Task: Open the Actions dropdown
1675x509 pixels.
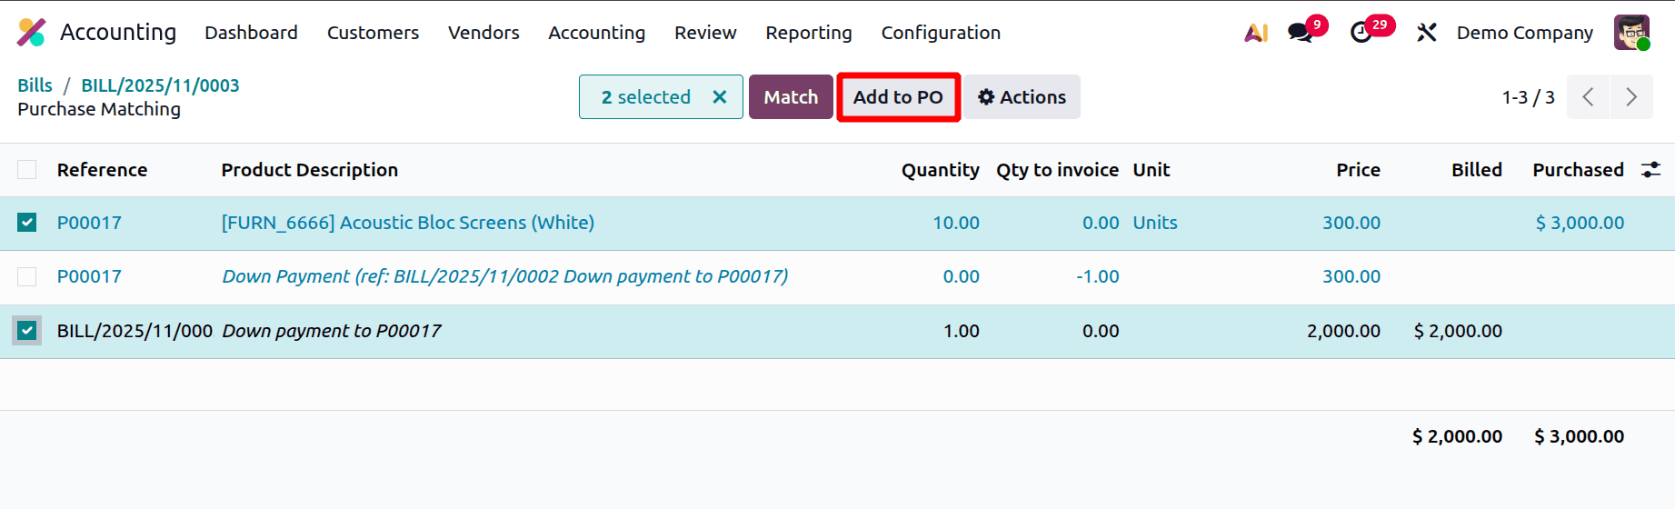Action: [1022, 97]
